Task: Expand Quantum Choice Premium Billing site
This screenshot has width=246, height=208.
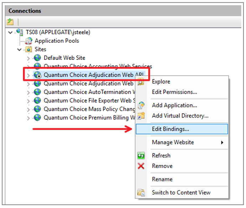Action: point(29,118)
